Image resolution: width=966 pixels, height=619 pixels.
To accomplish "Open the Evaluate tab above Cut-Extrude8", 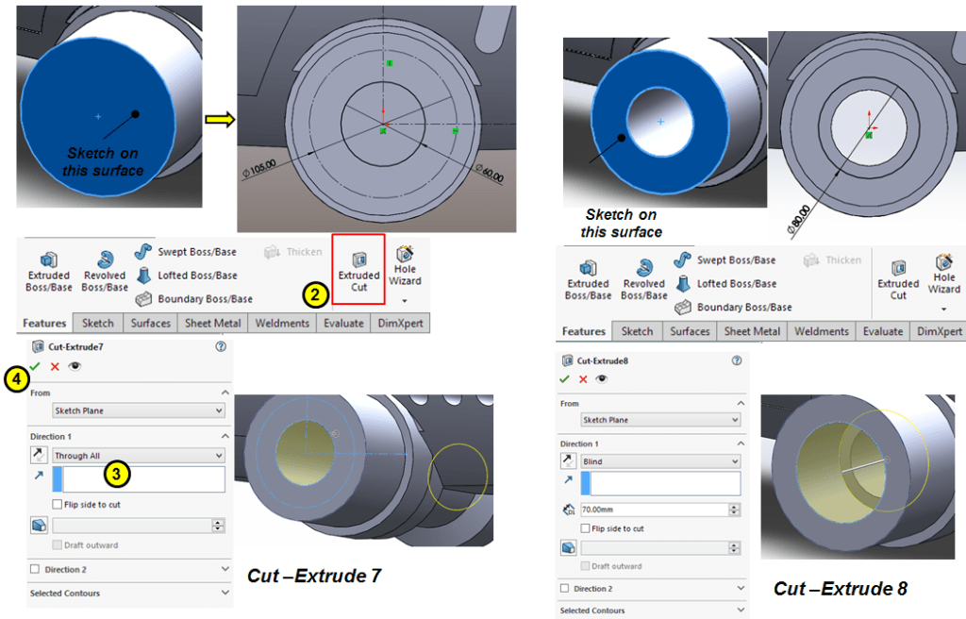I will [x=882, y=331].
